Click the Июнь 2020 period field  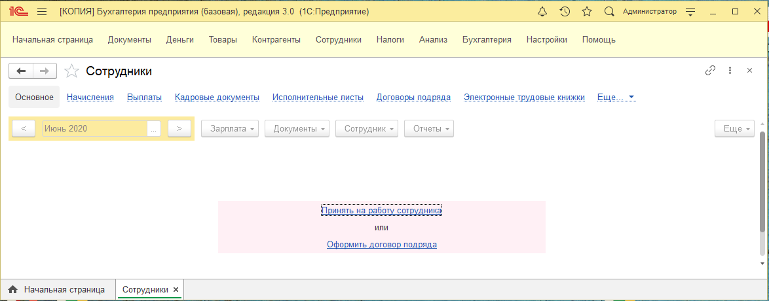[x=94, y=129]
